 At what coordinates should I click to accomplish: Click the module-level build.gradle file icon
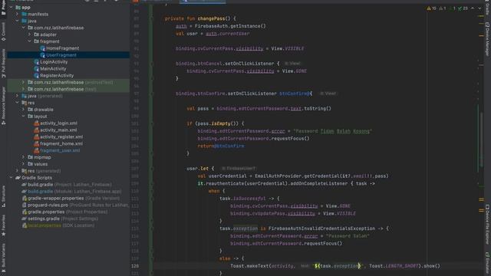(x=24, y=191)
